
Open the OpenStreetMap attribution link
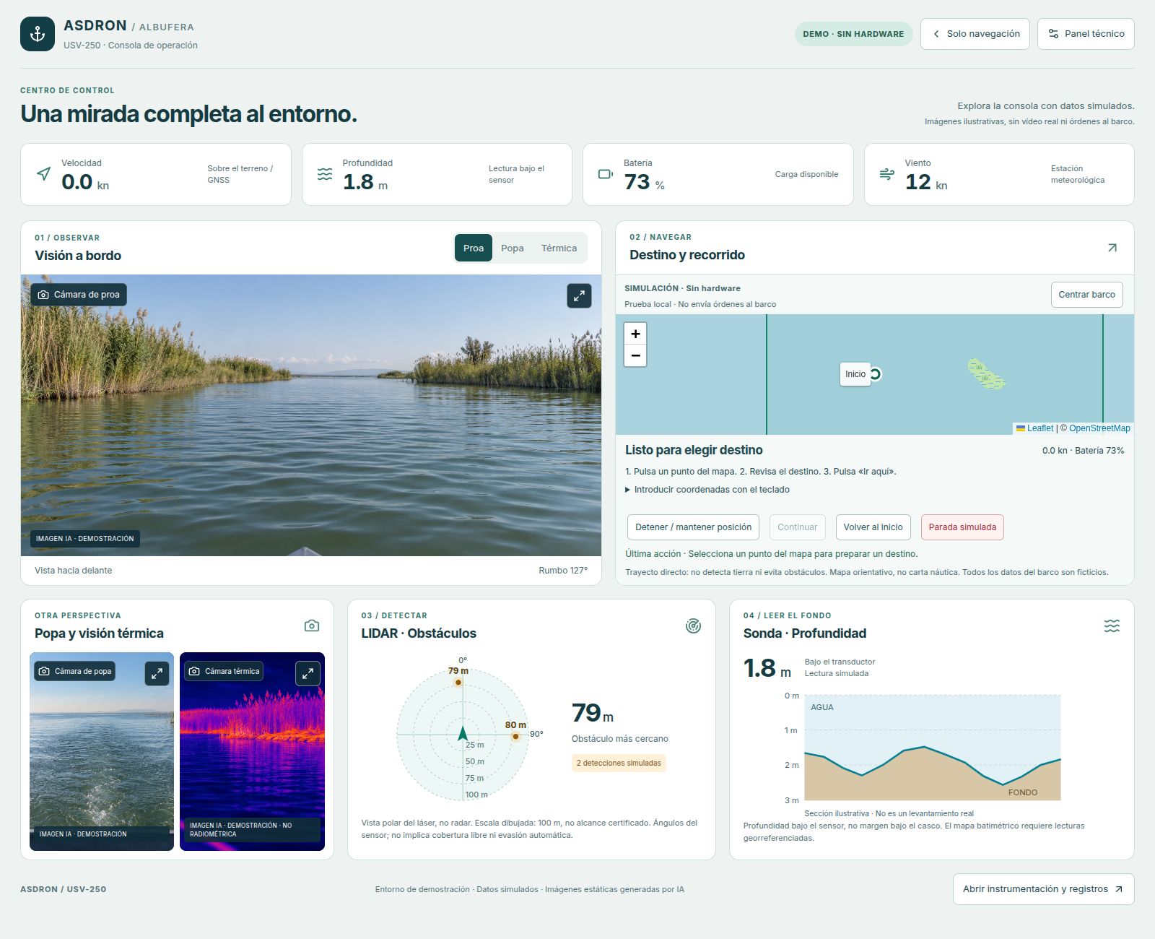pos(1099,428)
